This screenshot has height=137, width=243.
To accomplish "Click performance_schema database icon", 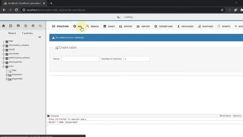I will coord(7,59).
